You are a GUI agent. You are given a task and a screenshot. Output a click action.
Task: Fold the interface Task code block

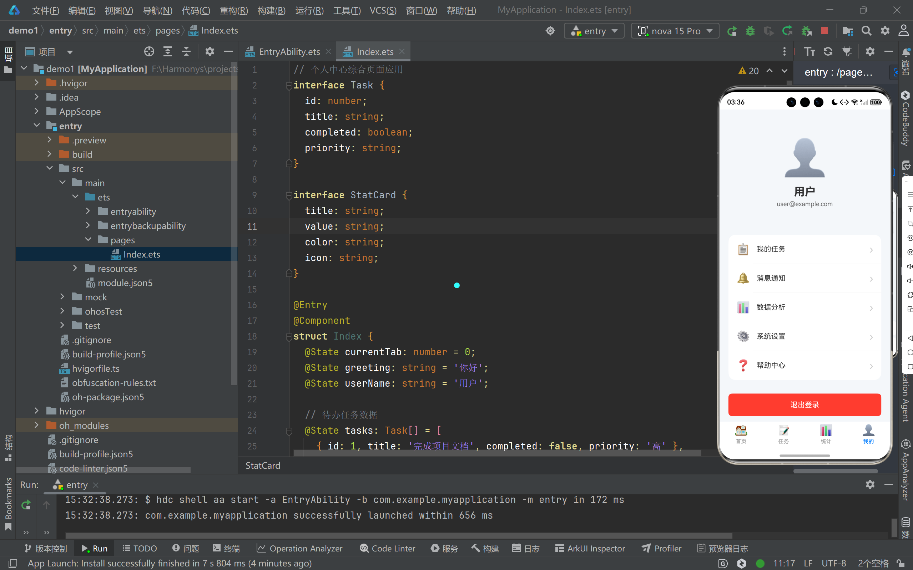pos(289,86)
